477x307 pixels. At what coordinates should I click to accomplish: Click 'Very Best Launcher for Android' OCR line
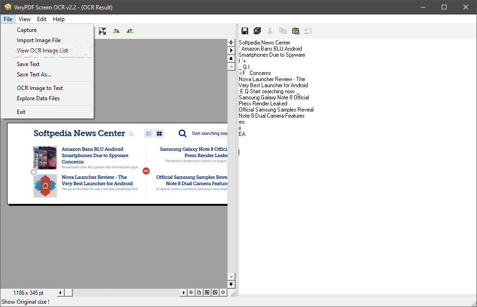click(x=273, y=85)
